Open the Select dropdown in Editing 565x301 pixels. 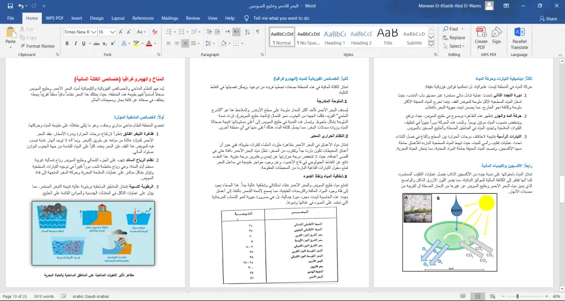[454, 46]
